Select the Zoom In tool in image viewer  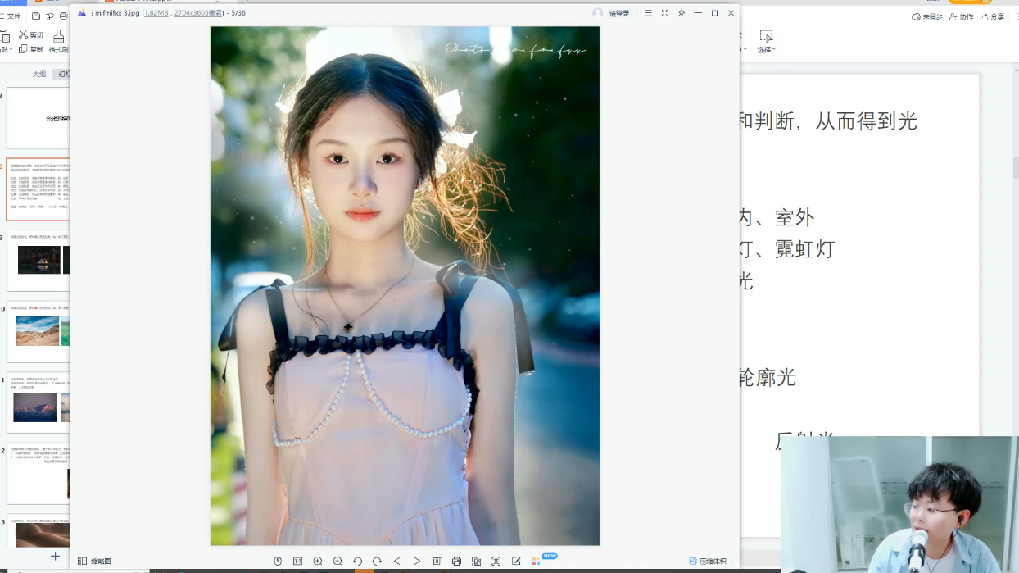point(317,561)
